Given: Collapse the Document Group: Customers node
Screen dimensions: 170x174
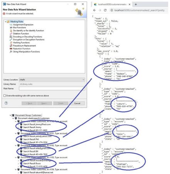Looking at the screenshot, I should (10, 115).
